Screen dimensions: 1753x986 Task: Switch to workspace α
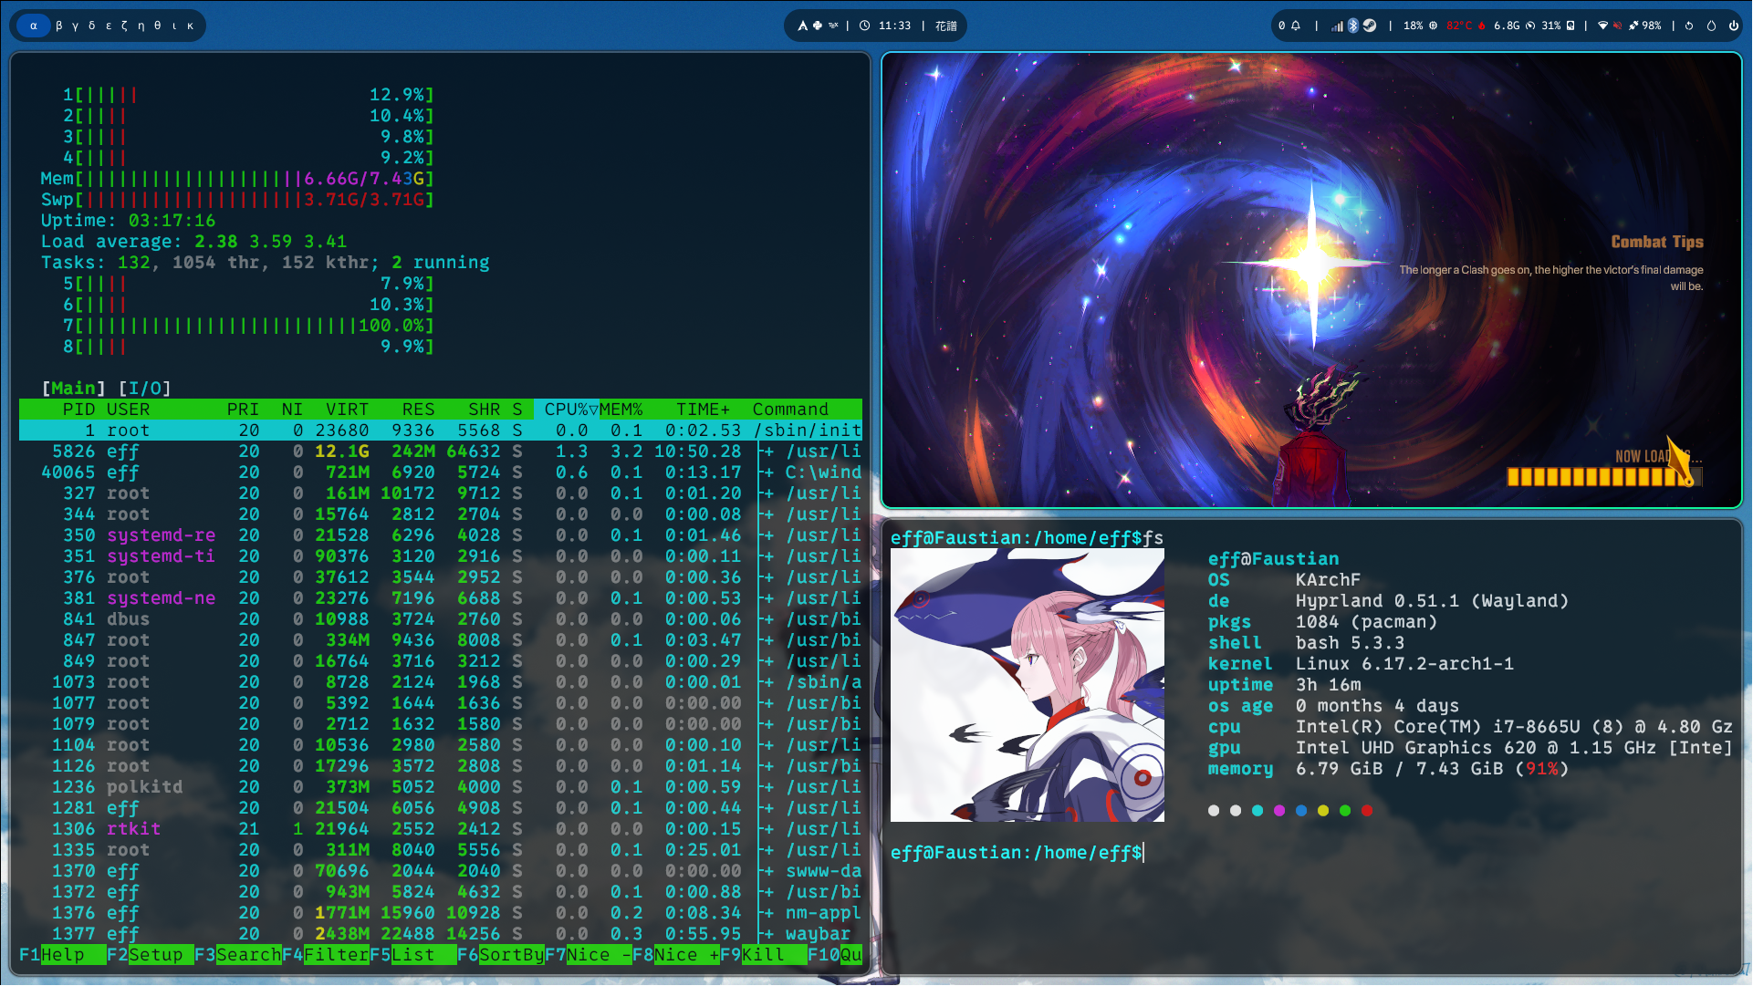[x=34, y=26]
